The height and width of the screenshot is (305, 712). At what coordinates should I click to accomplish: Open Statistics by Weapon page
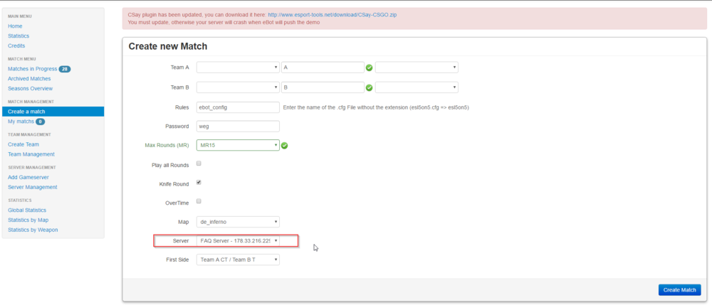tap(33, 230)
